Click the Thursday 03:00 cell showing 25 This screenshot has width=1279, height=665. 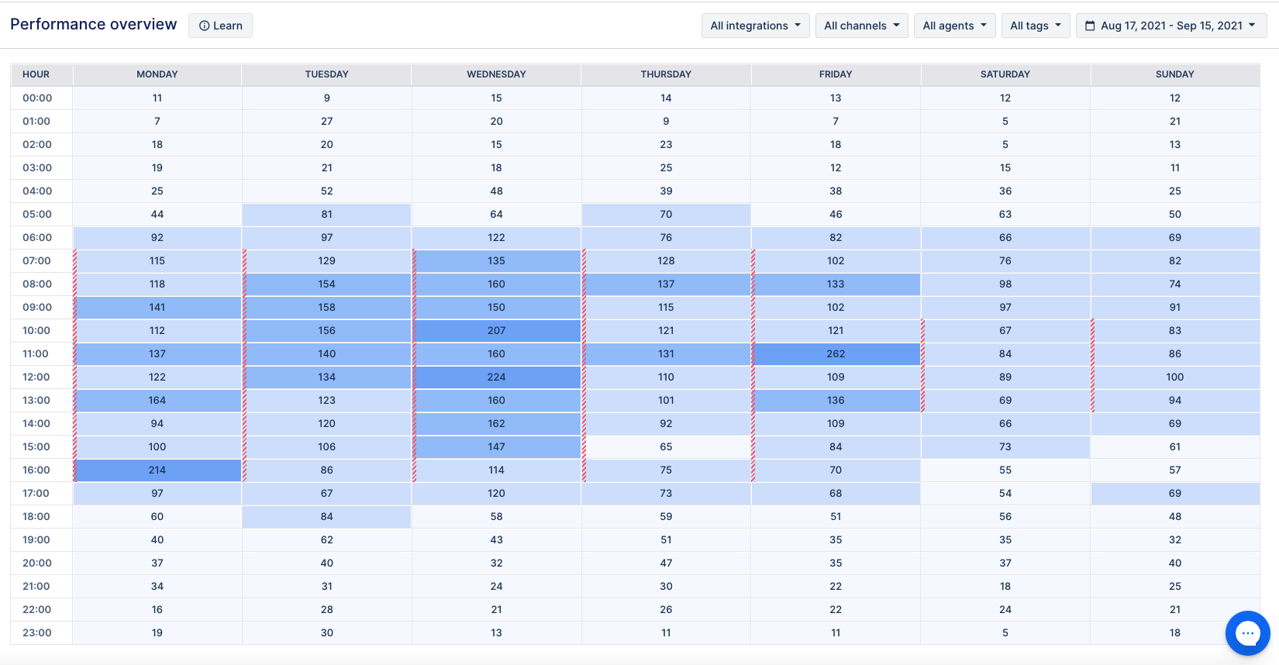click(x=666, y=167)
